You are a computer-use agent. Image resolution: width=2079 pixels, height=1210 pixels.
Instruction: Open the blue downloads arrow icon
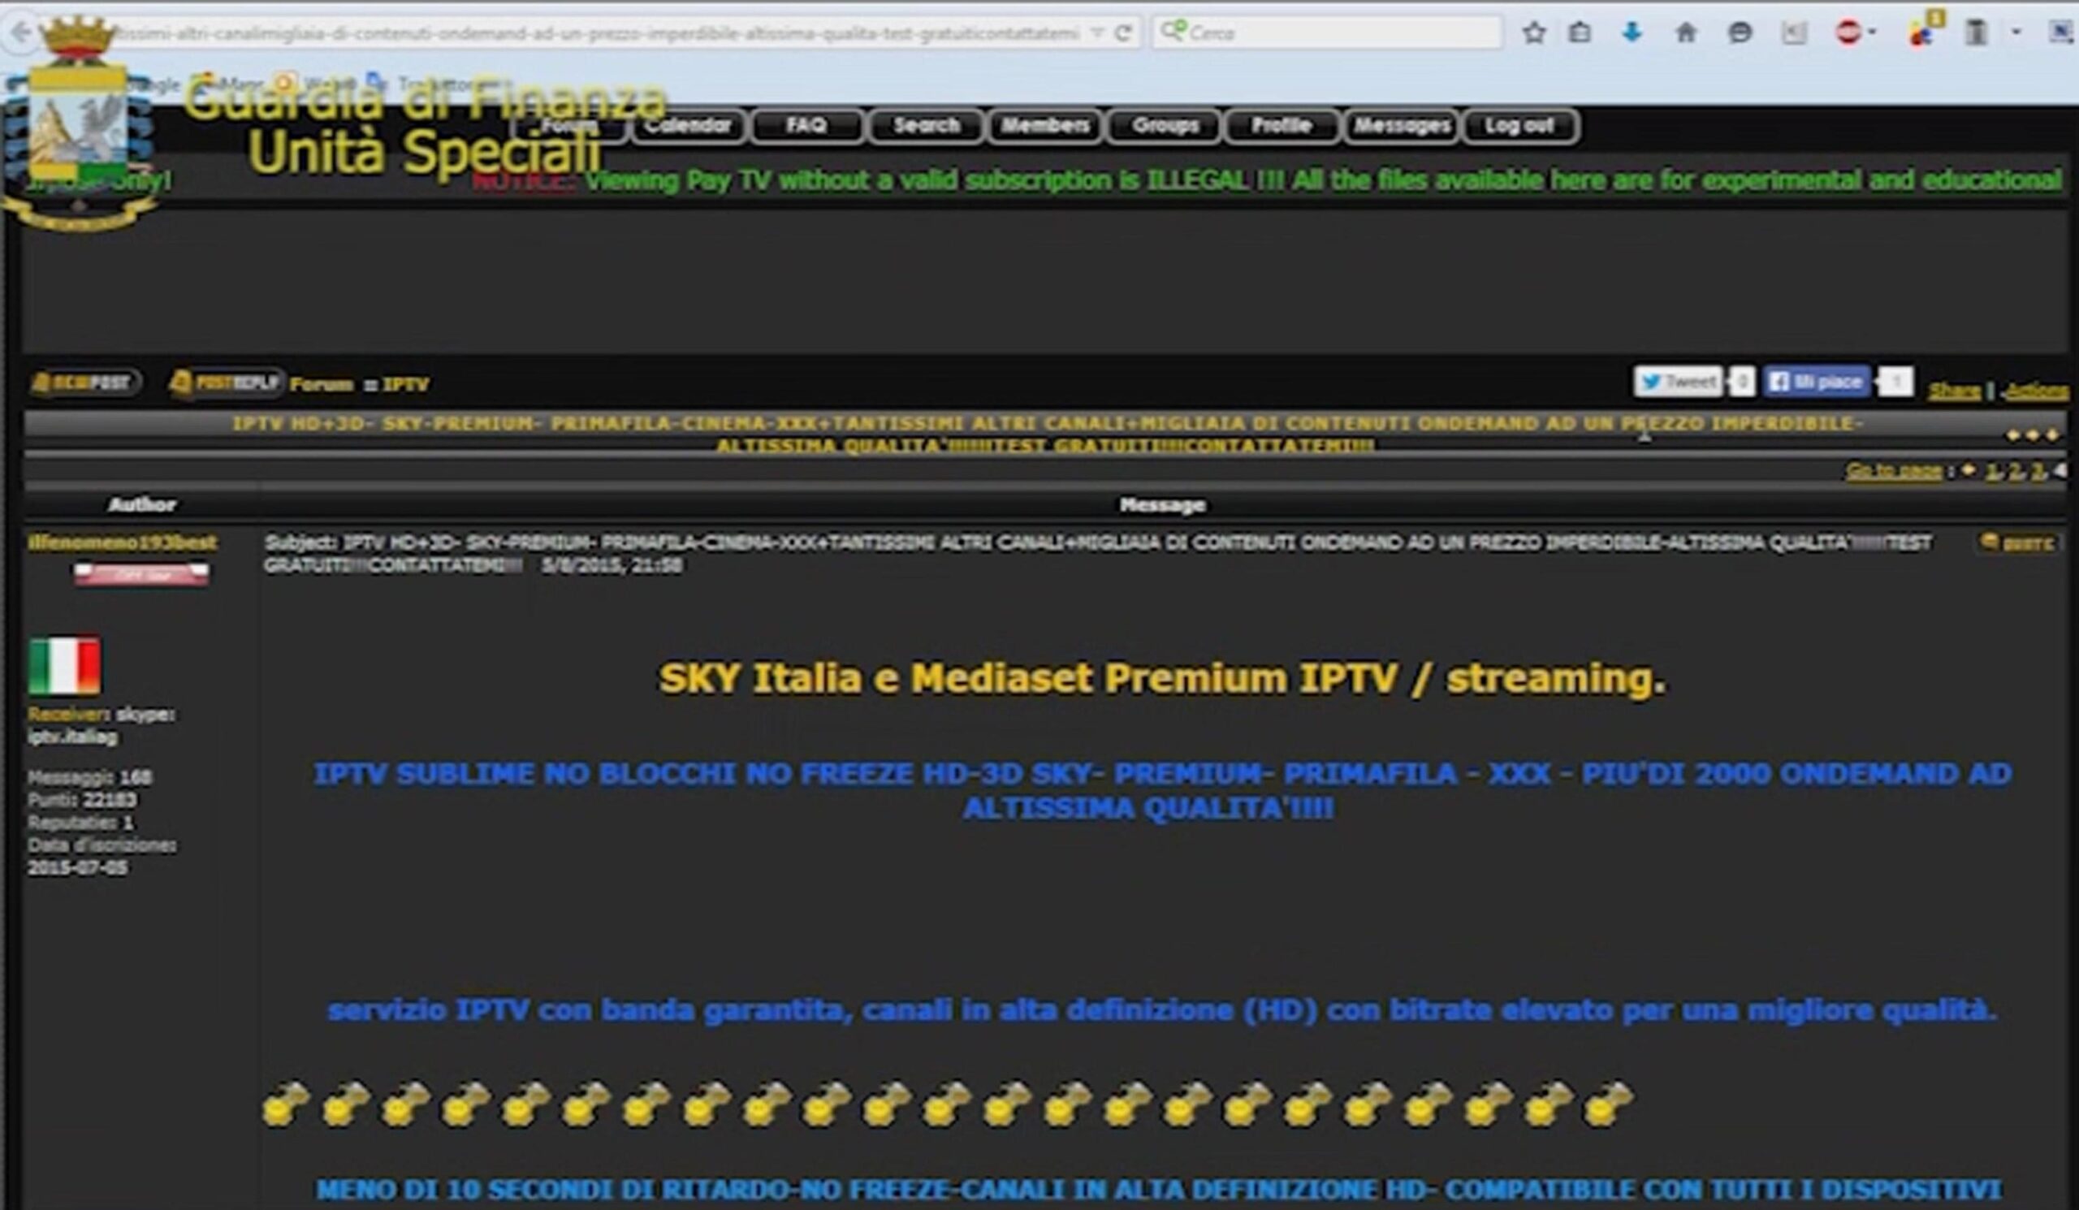point(1631,33)
